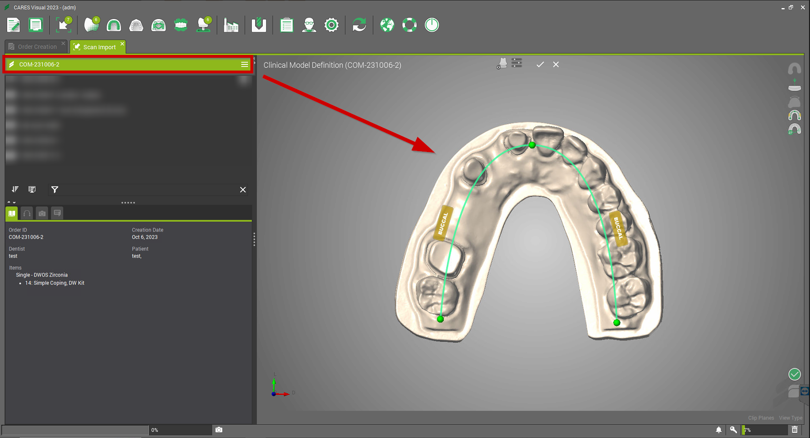This screenshot has width=810, height=438.
Task: Click the trash bin icon in status bar
Action: pyautogui.click(x=795, y=430)
